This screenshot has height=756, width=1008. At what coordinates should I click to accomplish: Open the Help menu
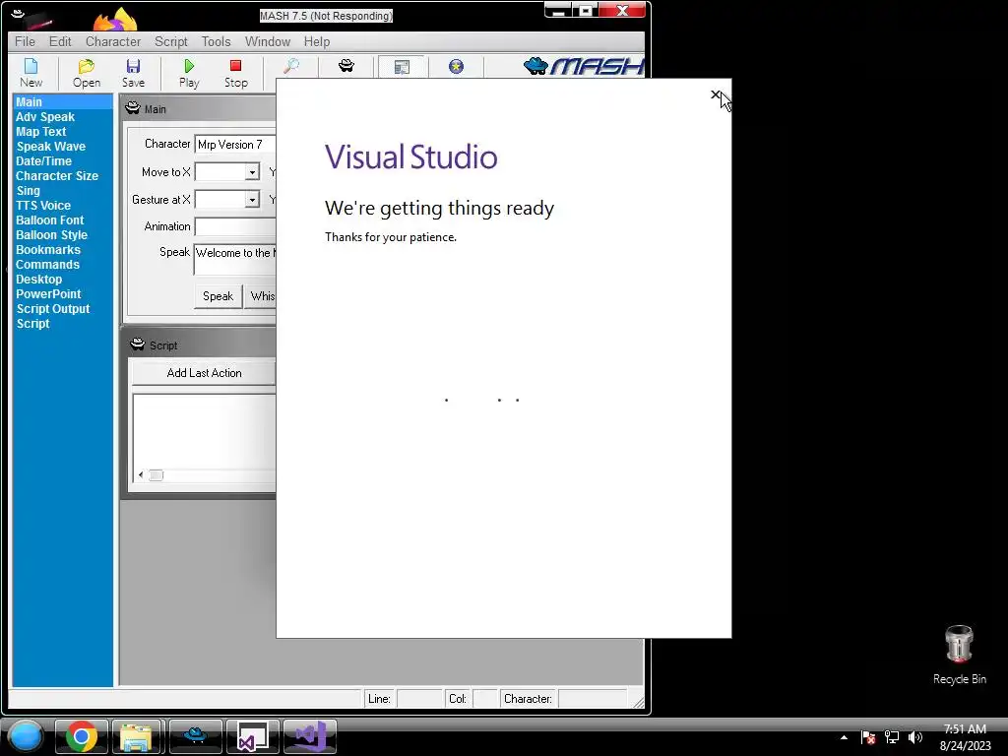click(x=317, y=41)
